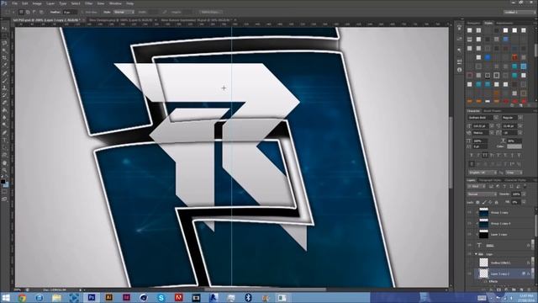Switch to the Layers panel tab
The height and width of the screenshot is (303, 538).
coord(471,180)
